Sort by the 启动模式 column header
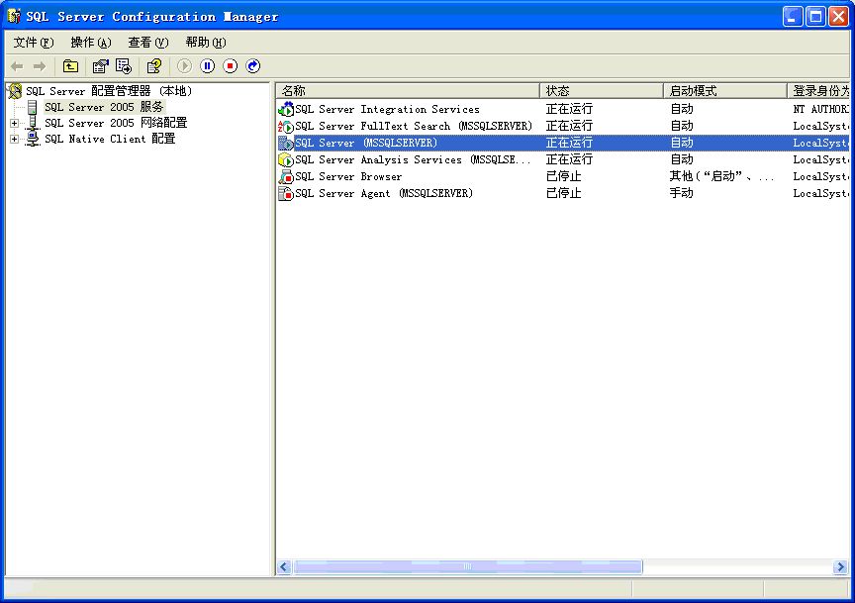The height and width of the screenshot is (603, 855). click(725, 90)
